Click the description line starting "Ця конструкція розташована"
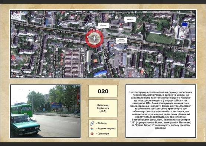The width and height of the screenshot is (206, 146). (161, 92)
